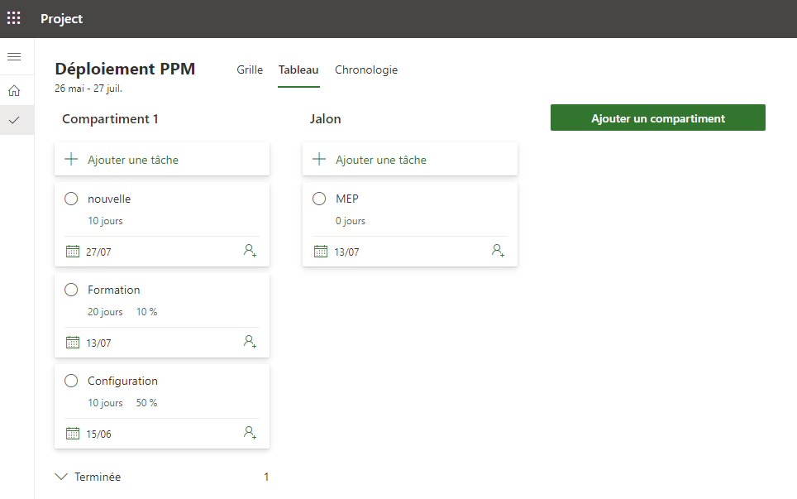
Task: Click Ajouter un compartiment button
Action: (658, 118)
